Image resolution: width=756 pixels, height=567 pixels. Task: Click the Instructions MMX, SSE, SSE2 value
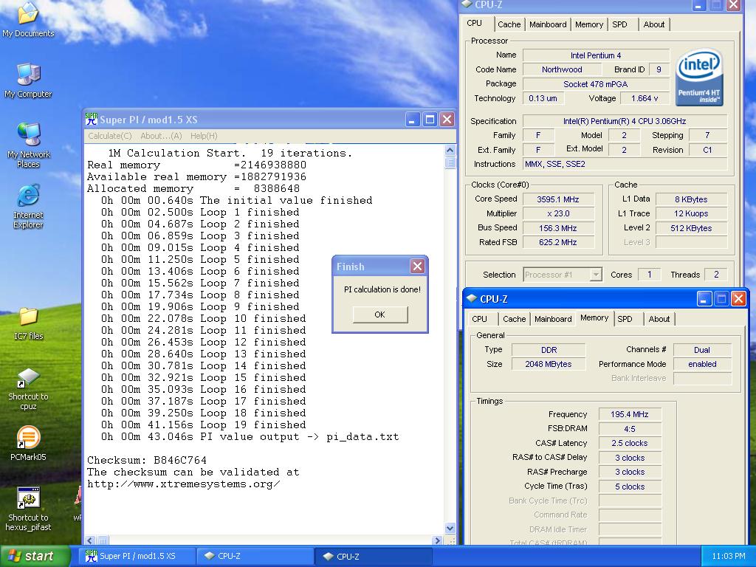coord(625,164)
